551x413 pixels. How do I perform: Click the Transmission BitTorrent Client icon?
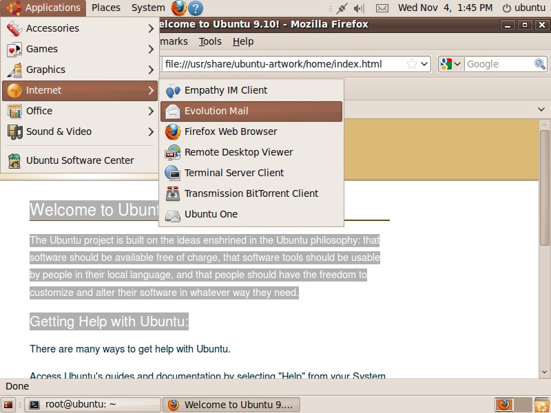point(173,193)
